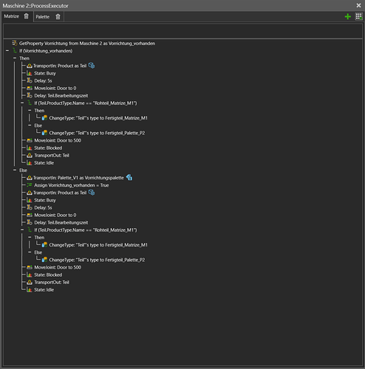Delete Matrize routine with trash icon
This screenshot has width=365, height=369.
26,16
